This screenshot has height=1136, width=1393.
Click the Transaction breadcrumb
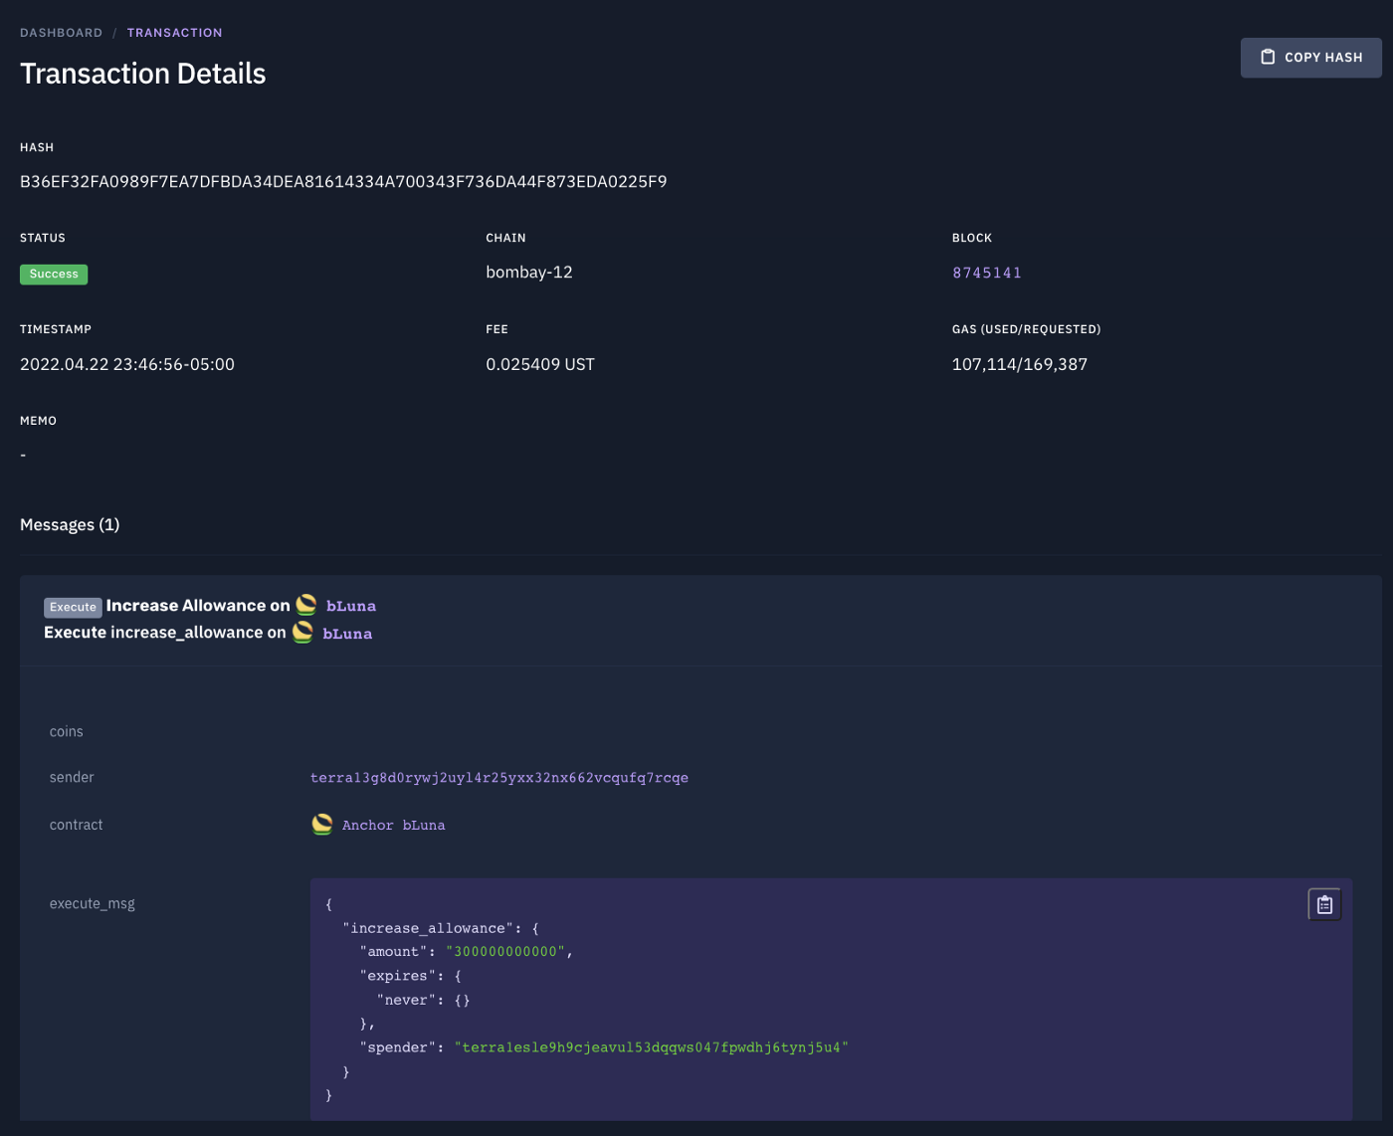174,33
